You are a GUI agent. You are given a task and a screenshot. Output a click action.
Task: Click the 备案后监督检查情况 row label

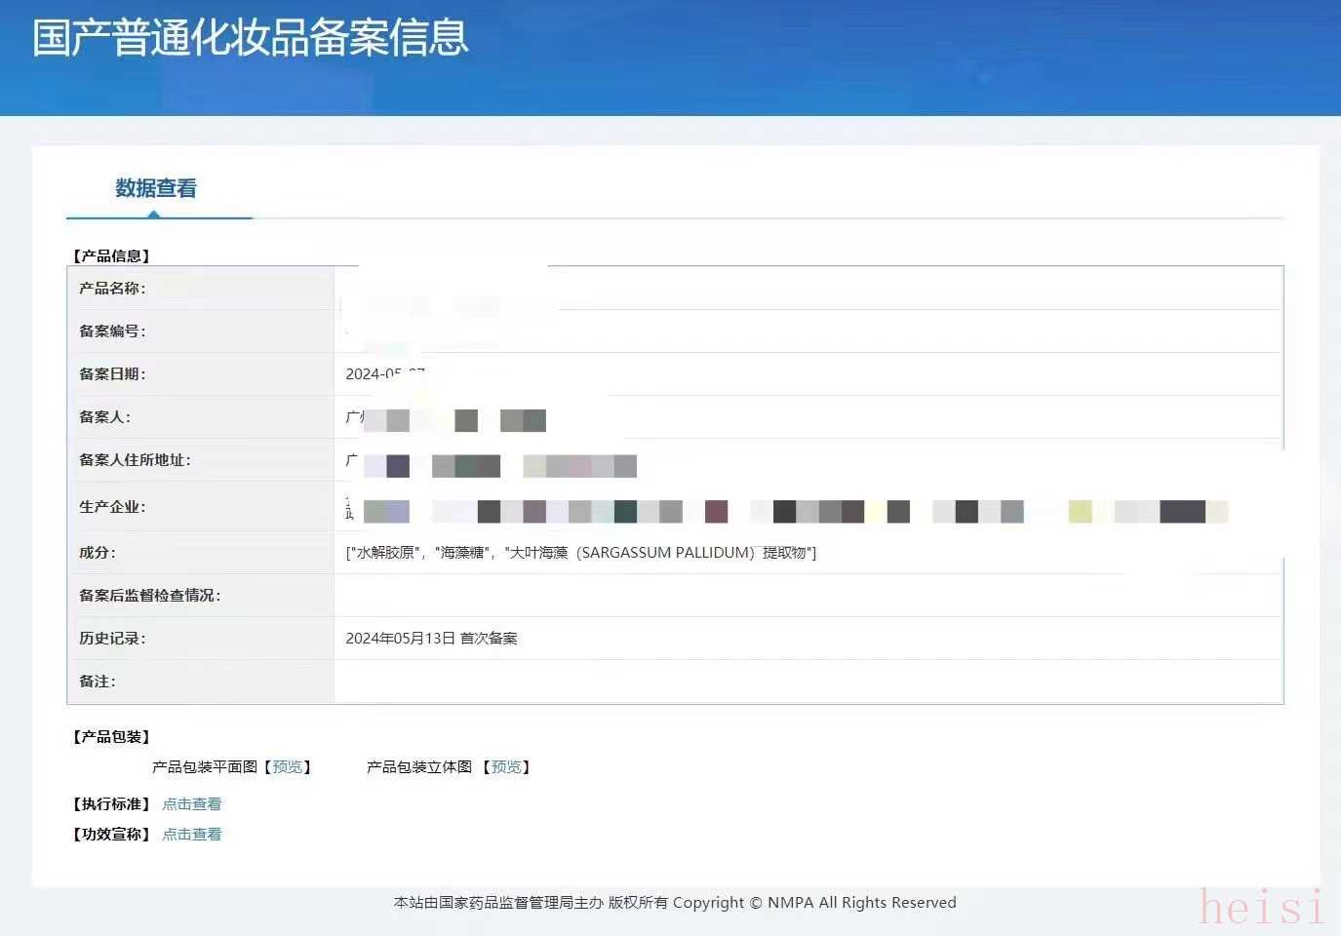149,596
